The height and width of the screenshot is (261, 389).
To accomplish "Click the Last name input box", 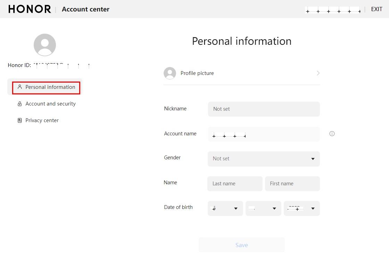I will point(235,183).
